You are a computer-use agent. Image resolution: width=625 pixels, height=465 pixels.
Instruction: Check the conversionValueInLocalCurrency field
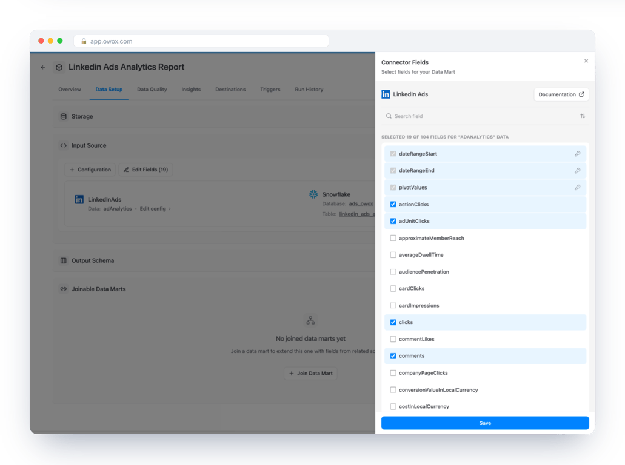[393, 390]
